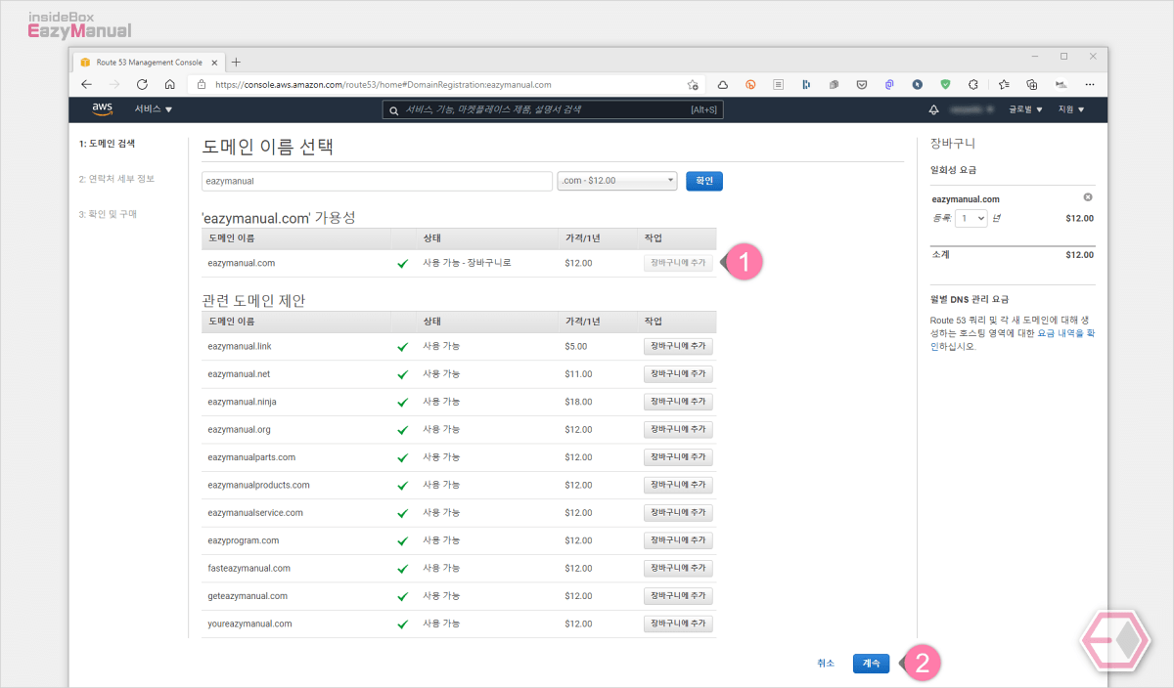The height and width of the screenshot is (688, 1174).
Task: Add eazymanual.ninja to the cart
Action: pyautogui.click(x=678, y=402)
